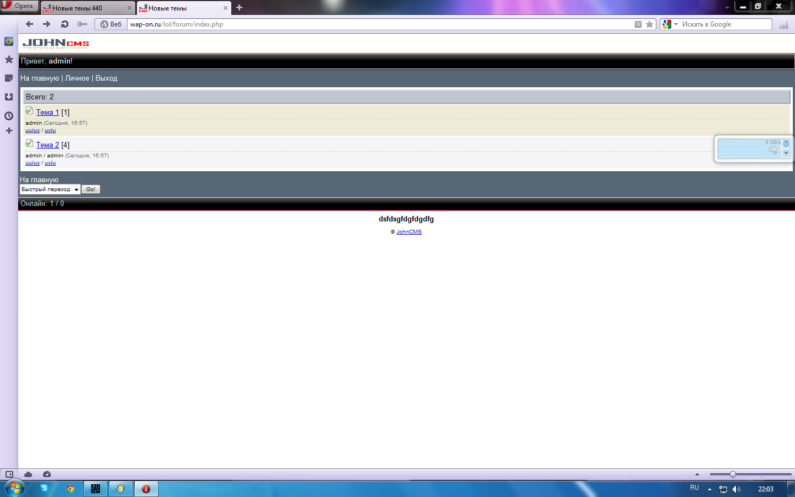The width and height of the screenshot is (795, 497).
Task: Open the Windows Start menu
Action: click(14, 489)
